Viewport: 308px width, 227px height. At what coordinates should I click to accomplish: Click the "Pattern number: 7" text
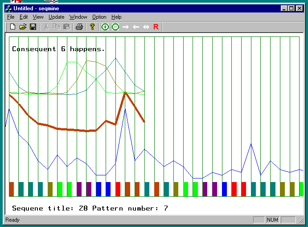130,208
